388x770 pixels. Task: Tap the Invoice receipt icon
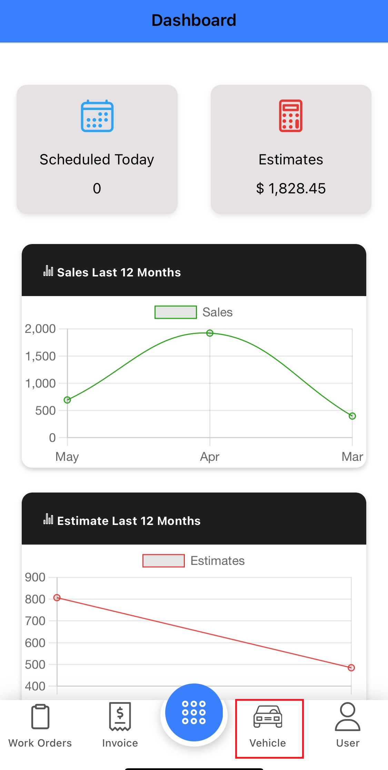(120, 717)
